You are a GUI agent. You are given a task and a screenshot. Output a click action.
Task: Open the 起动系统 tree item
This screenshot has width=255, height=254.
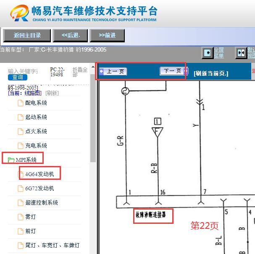36,117
